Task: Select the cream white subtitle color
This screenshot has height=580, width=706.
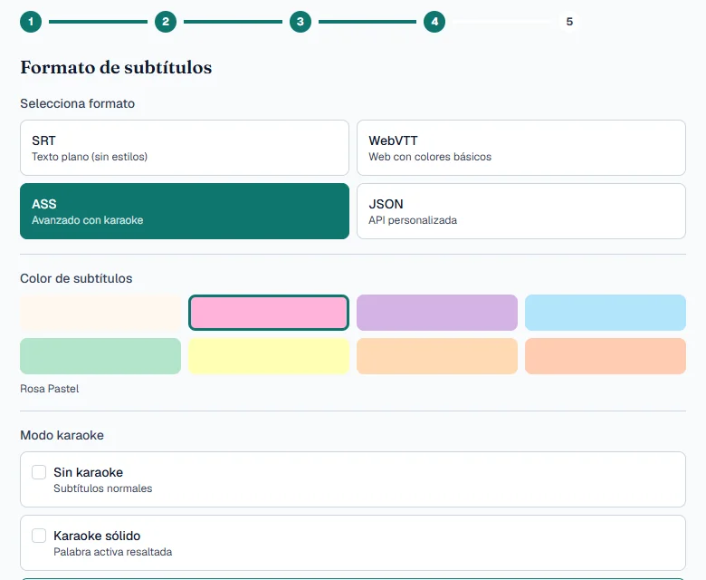Action: click(x=100, y=313)
